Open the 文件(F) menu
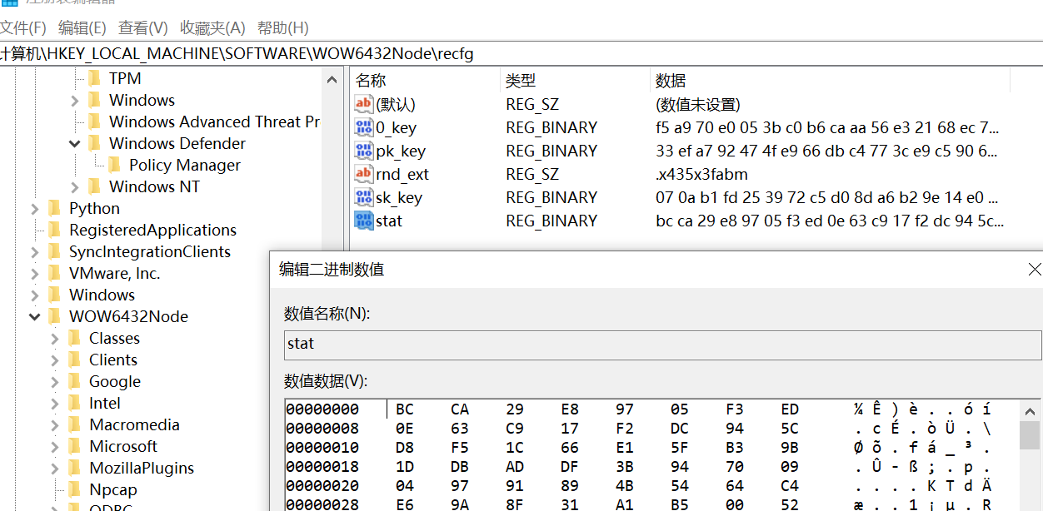Screen dimensions: 1043x511 click(22, 27)
